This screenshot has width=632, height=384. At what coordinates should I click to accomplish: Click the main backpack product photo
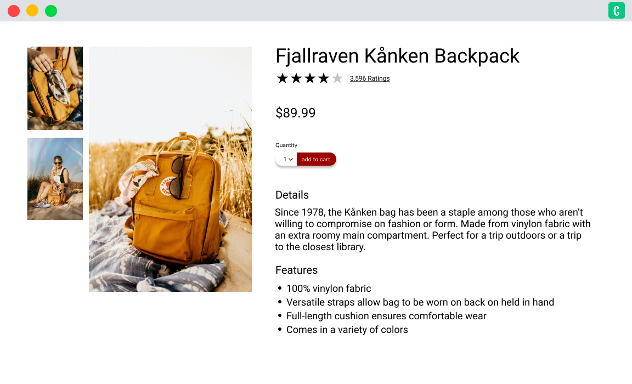[171, 169]
